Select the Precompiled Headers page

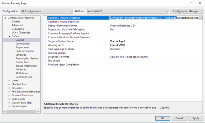(x=27, y=58)
